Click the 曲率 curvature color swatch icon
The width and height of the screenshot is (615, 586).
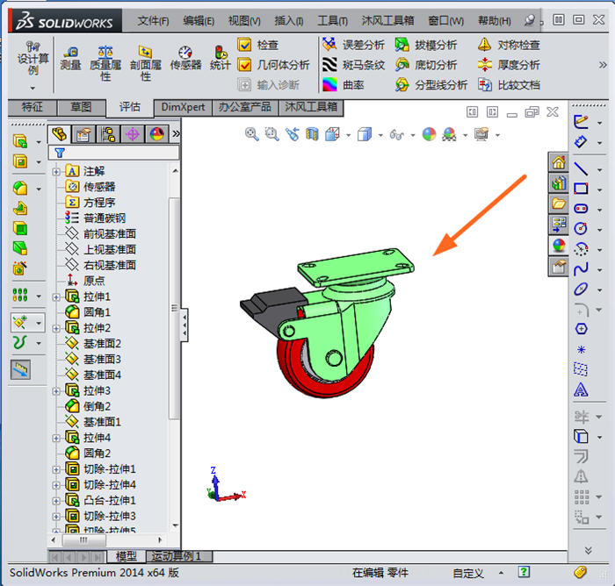click(329, 84)
